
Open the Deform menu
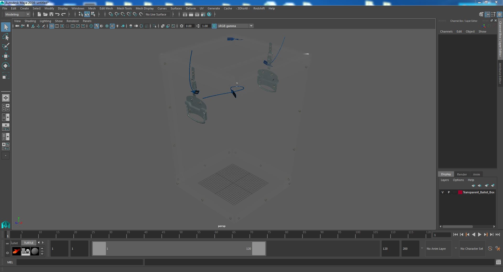191,8
